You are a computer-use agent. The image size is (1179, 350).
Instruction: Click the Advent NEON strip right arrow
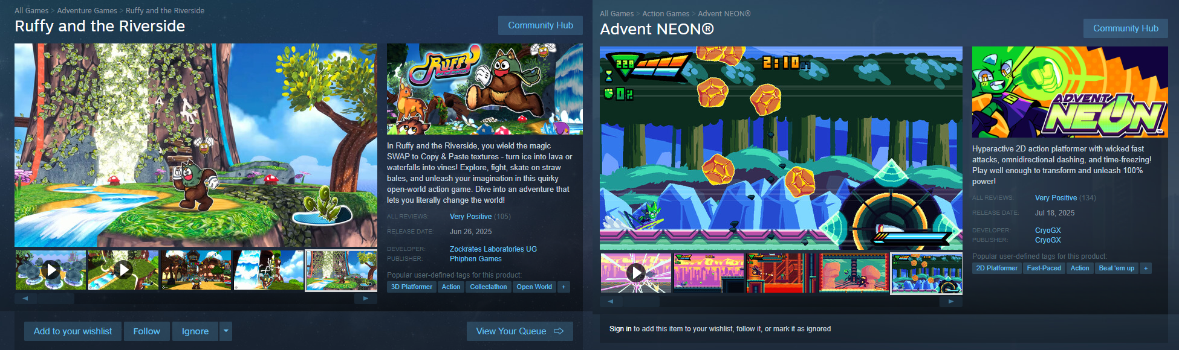[951, 301]
